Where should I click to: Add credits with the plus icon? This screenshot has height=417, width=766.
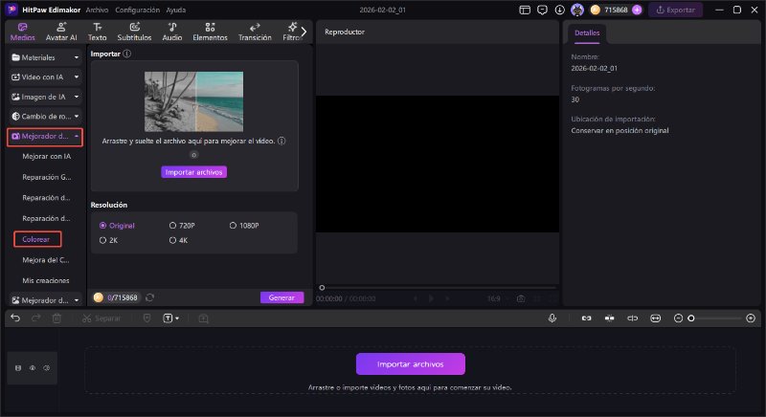(637, 10)
